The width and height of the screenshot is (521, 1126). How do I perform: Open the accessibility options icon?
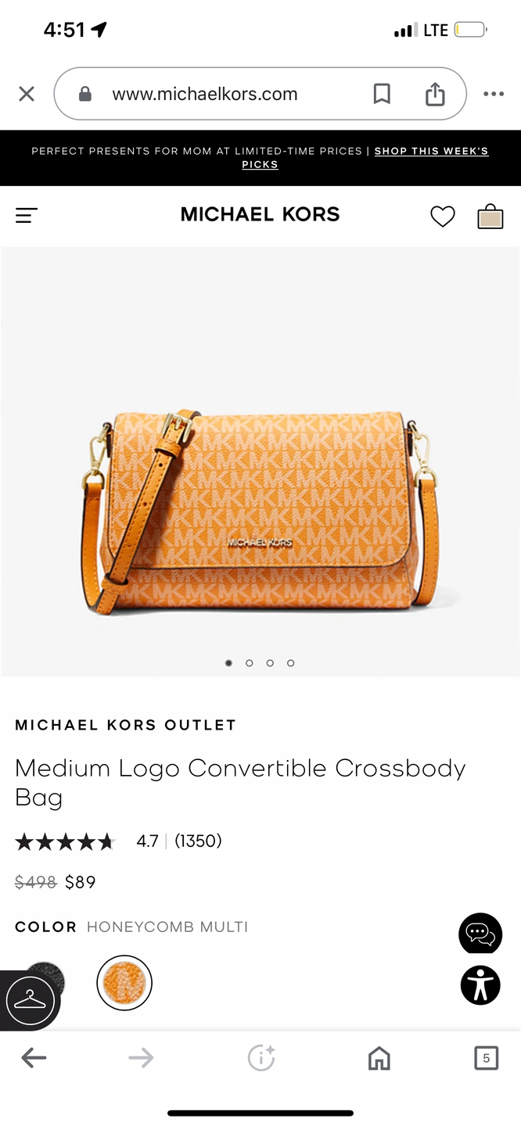(x=480, y=985)
